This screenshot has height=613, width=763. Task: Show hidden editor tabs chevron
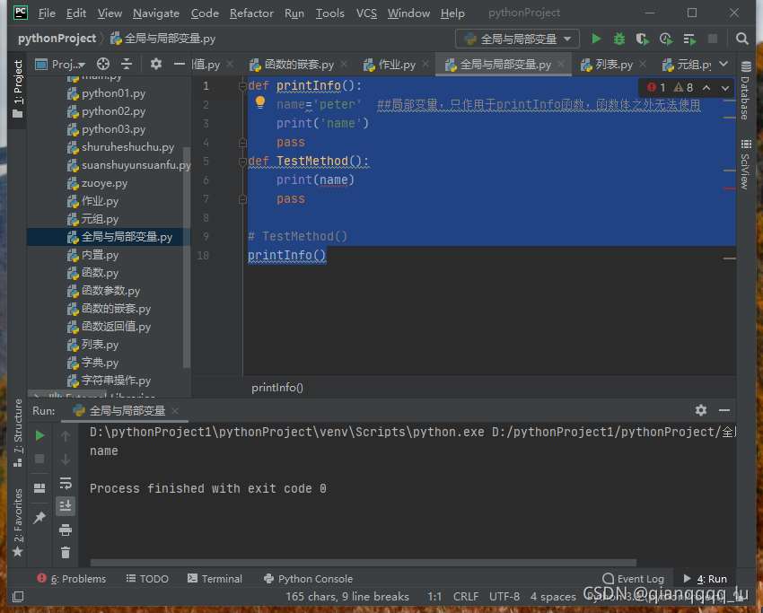(x=724, y=64)
